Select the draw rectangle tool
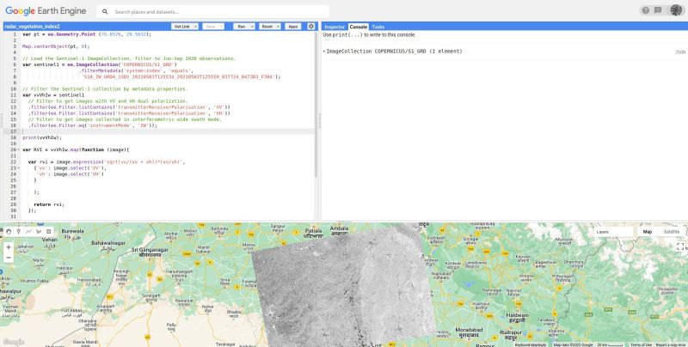Image resolution: width=688 pixels, height=347 pixels. click(49, 231)
